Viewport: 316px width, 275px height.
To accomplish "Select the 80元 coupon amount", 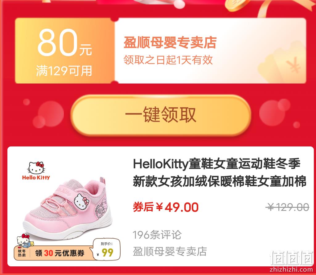I will tap(64, 43).
